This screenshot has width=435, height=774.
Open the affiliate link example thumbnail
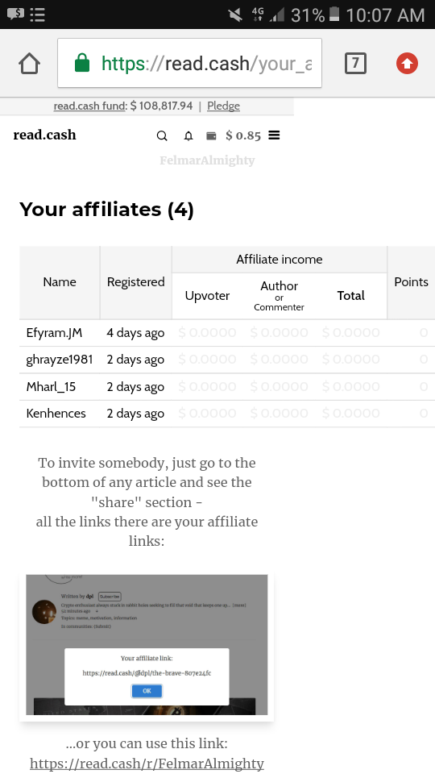[147, 645]
